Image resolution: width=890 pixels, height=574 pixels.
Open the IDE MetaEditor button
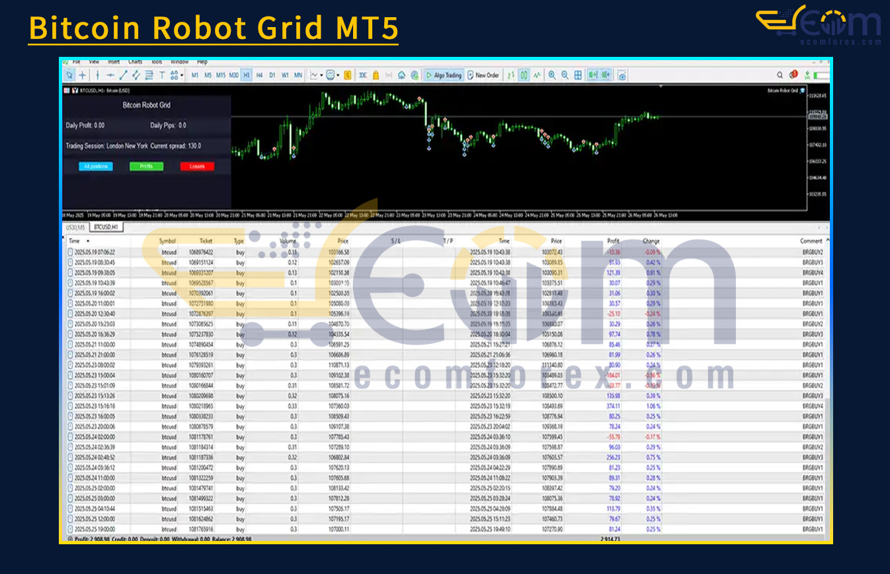[x=363, y=75]
